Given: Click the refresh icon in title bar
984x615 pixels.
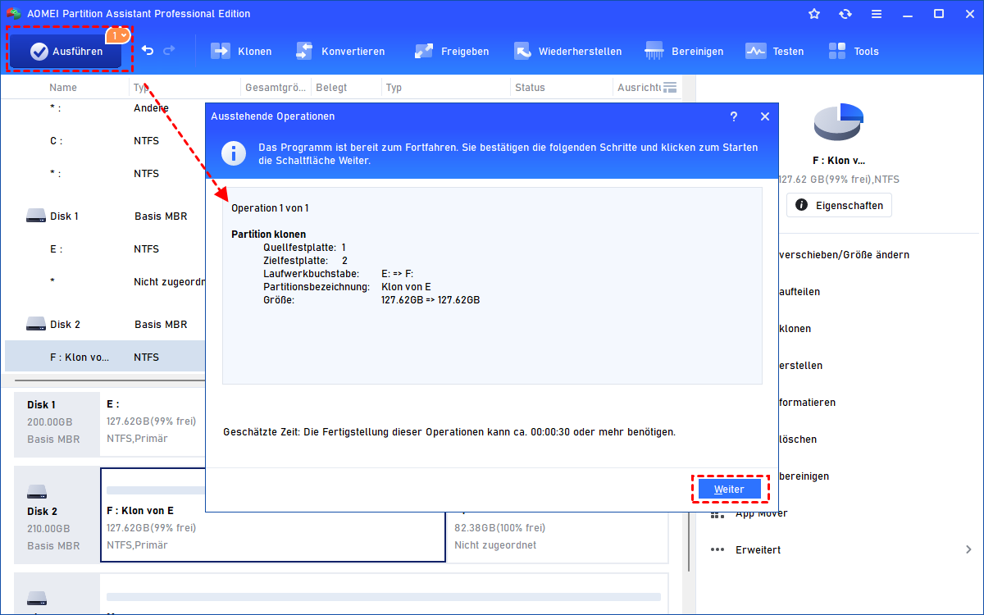Looking at the screenshot, I should tap(845, 14).
